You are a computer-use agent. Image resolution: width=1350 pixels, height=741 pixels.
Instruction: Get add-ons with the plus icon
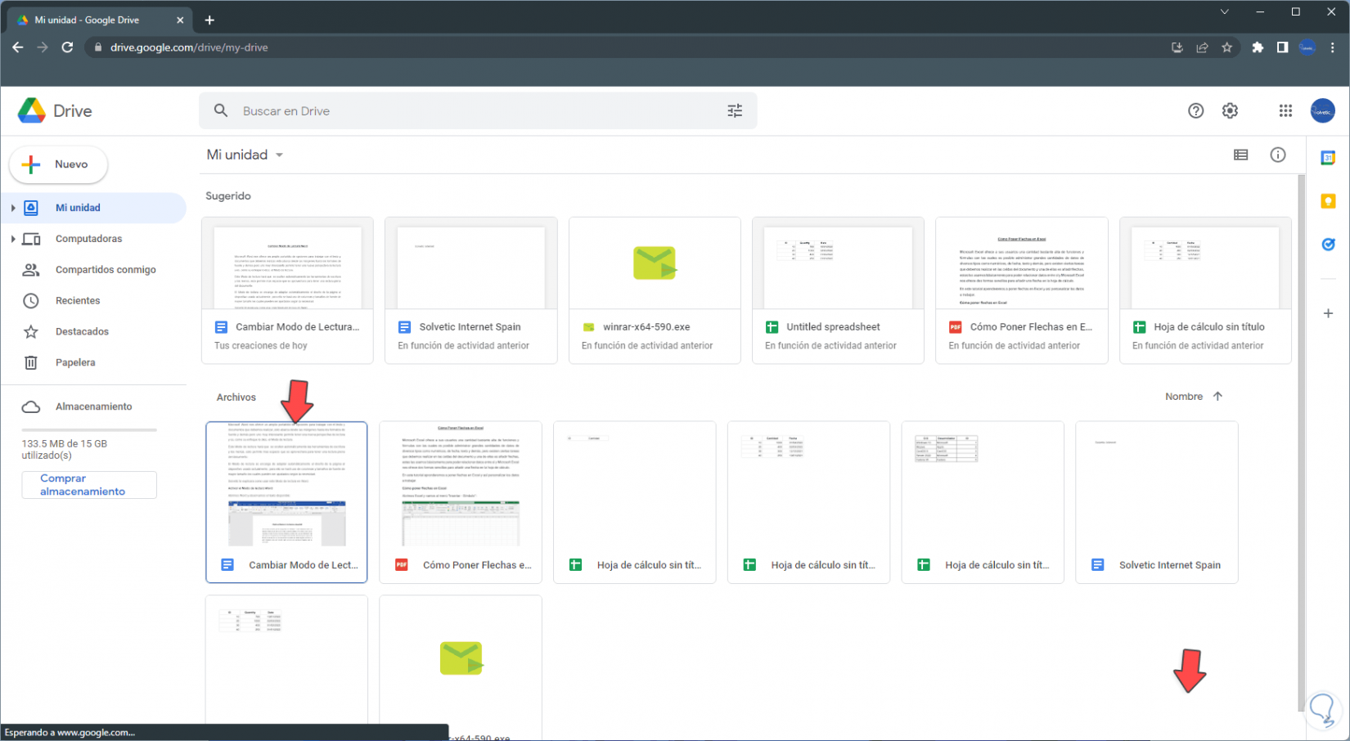(1328, 313)
